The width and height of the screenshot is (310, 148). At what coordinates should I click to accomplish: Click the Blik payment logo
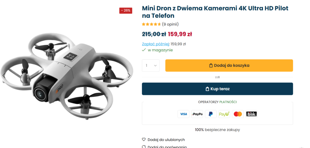[x=252, y=114]
